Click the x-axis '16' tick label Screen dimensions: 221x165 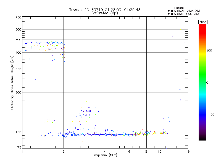tap(188, 152)
